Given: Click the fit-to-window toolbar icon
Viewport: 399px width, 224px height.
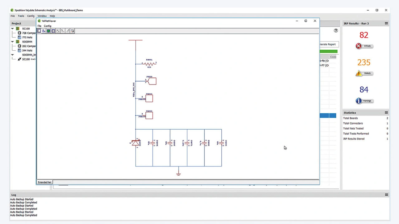Looking at the screenshot, I should tap(53, 31).
